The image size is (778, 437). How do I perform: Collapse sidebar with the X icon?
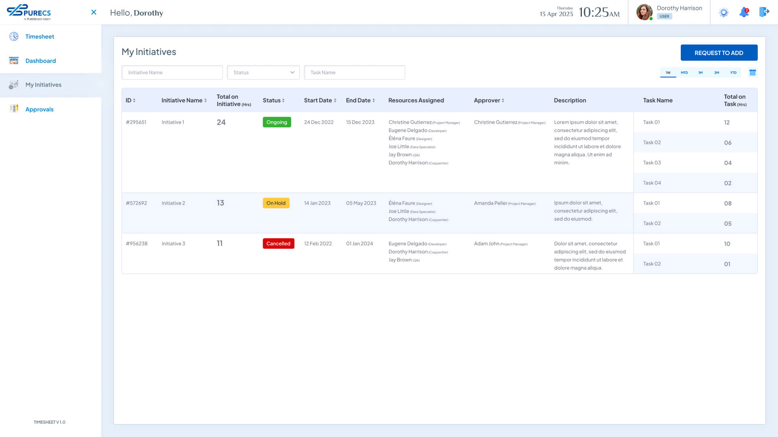94,12
